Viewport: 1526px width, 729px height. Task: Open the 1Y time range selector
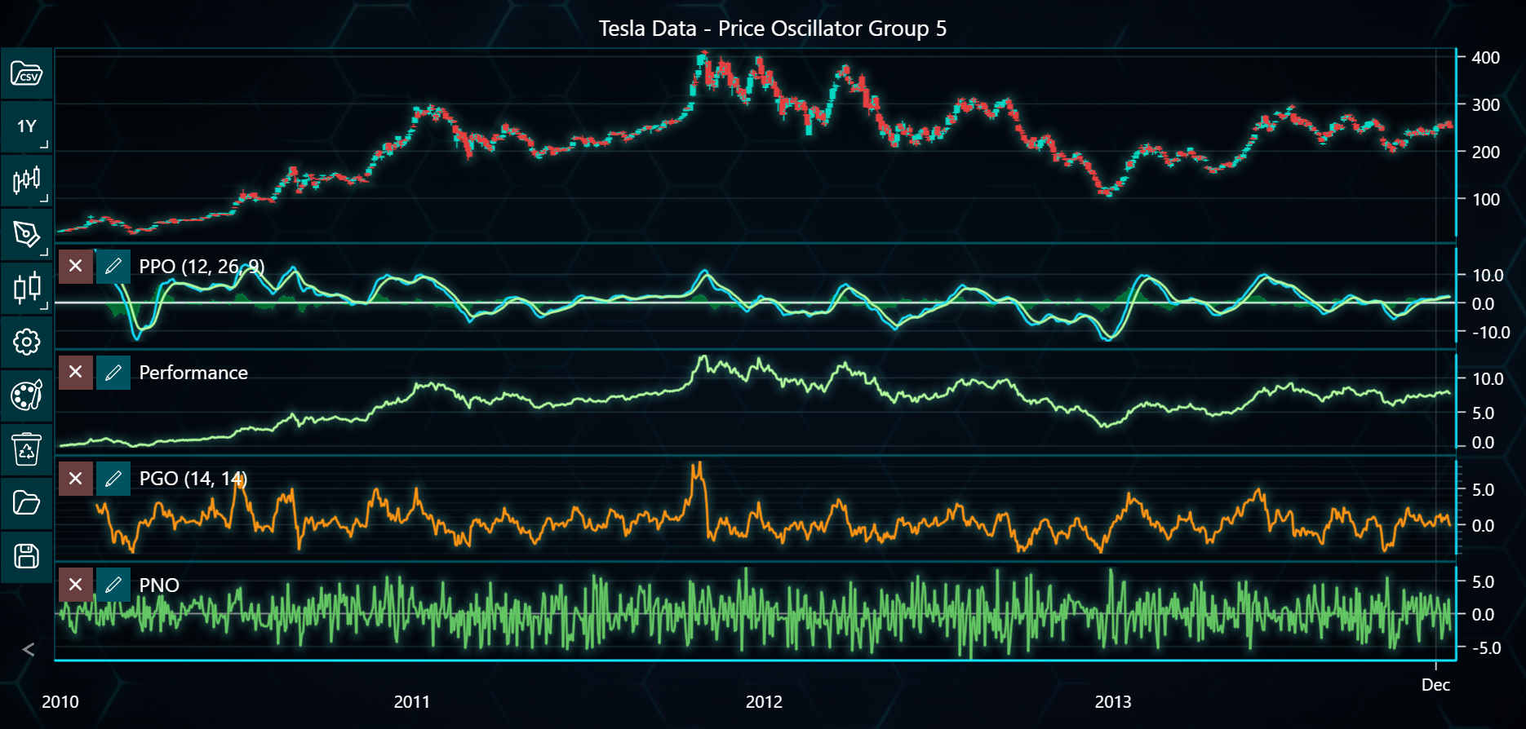pos(26,126)
